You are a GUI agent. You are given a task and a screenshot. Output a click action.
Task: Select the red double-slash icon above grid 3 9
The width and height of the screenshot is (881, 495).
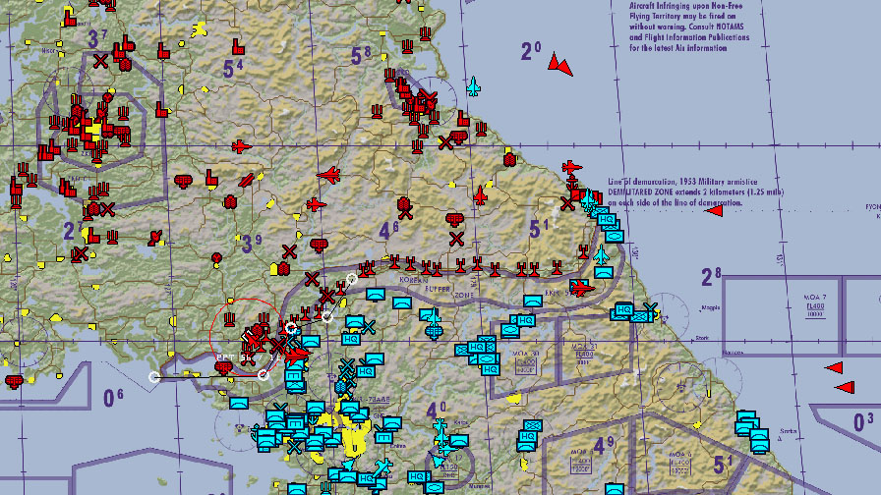click(246, 180)
